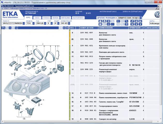Go to the previous illustration (picture with left arrow)
163x124 pixels.
136,21
